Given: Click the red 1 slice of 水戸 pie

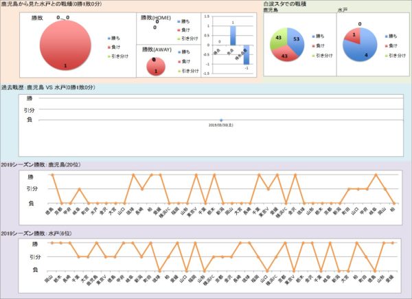Looking at the screenshot, I should (x=354, y=35).
